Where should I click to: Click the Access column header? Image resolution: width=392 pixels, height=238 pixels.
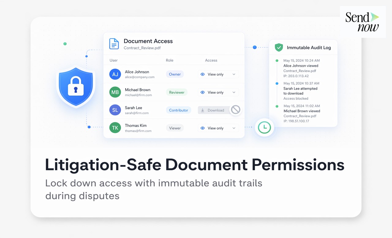click(211, 60)
